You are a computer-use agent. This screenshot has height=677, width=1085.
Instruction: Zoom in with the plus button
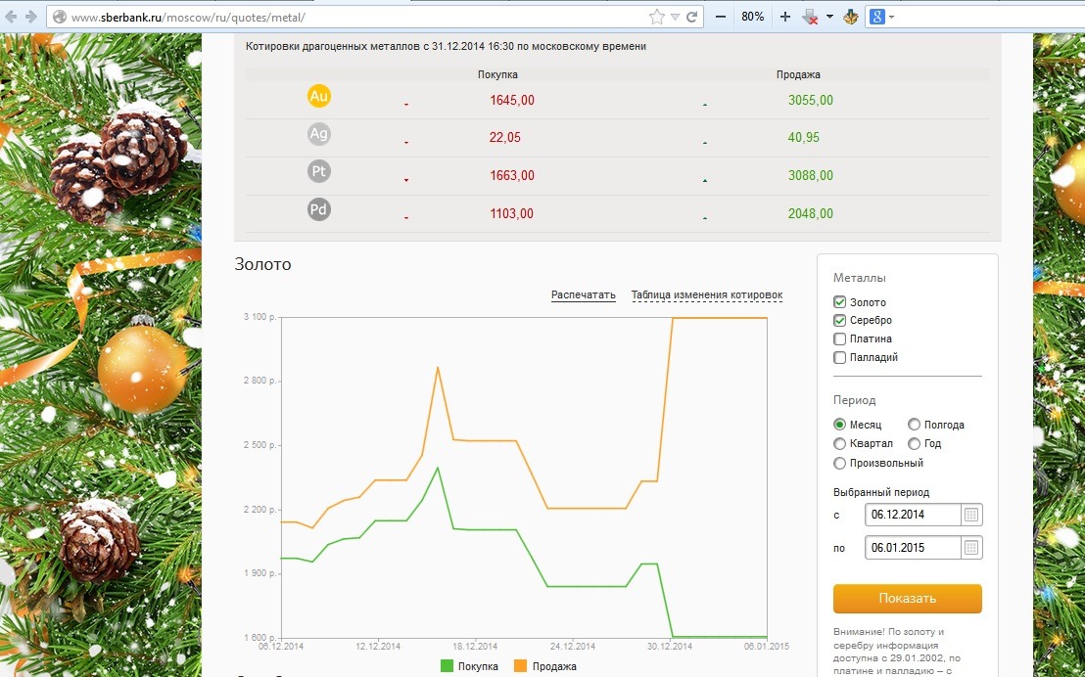click(784, 18)
